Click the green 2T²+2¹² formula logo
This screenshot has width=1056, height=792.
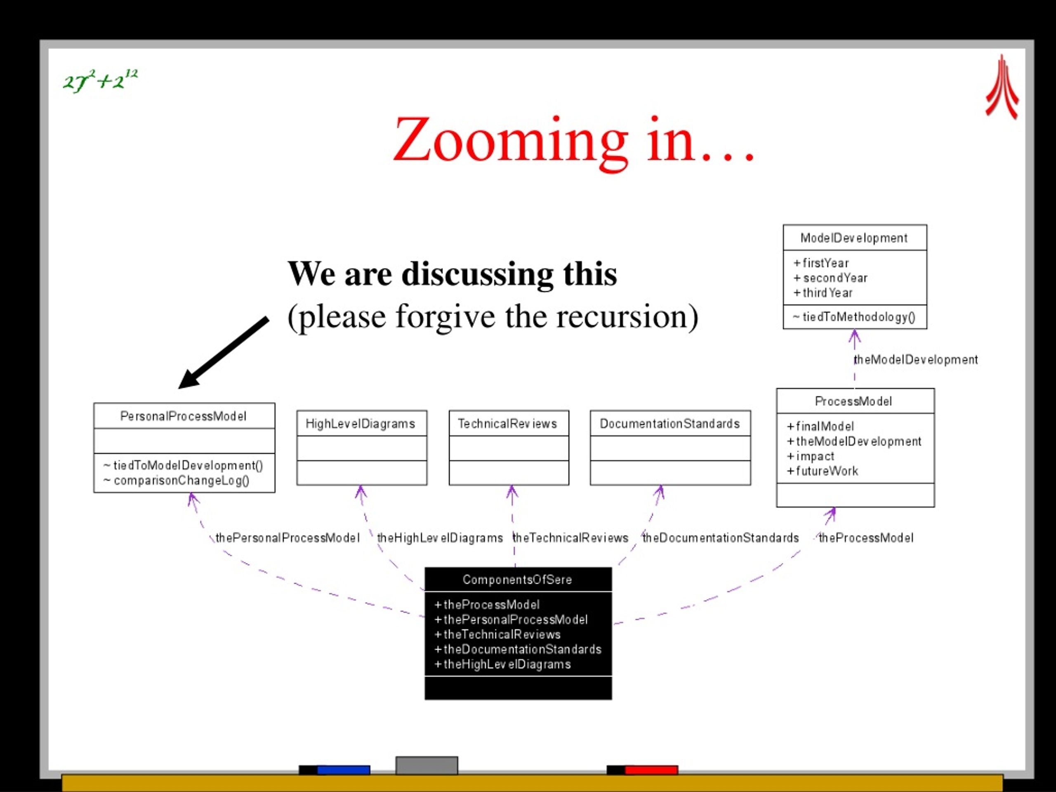100,81
